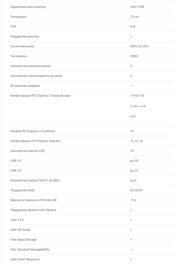Click the "Поддержка памяти Intel Optane" label
The height and width of the screenshot is (266, 179).
point(33,210)
